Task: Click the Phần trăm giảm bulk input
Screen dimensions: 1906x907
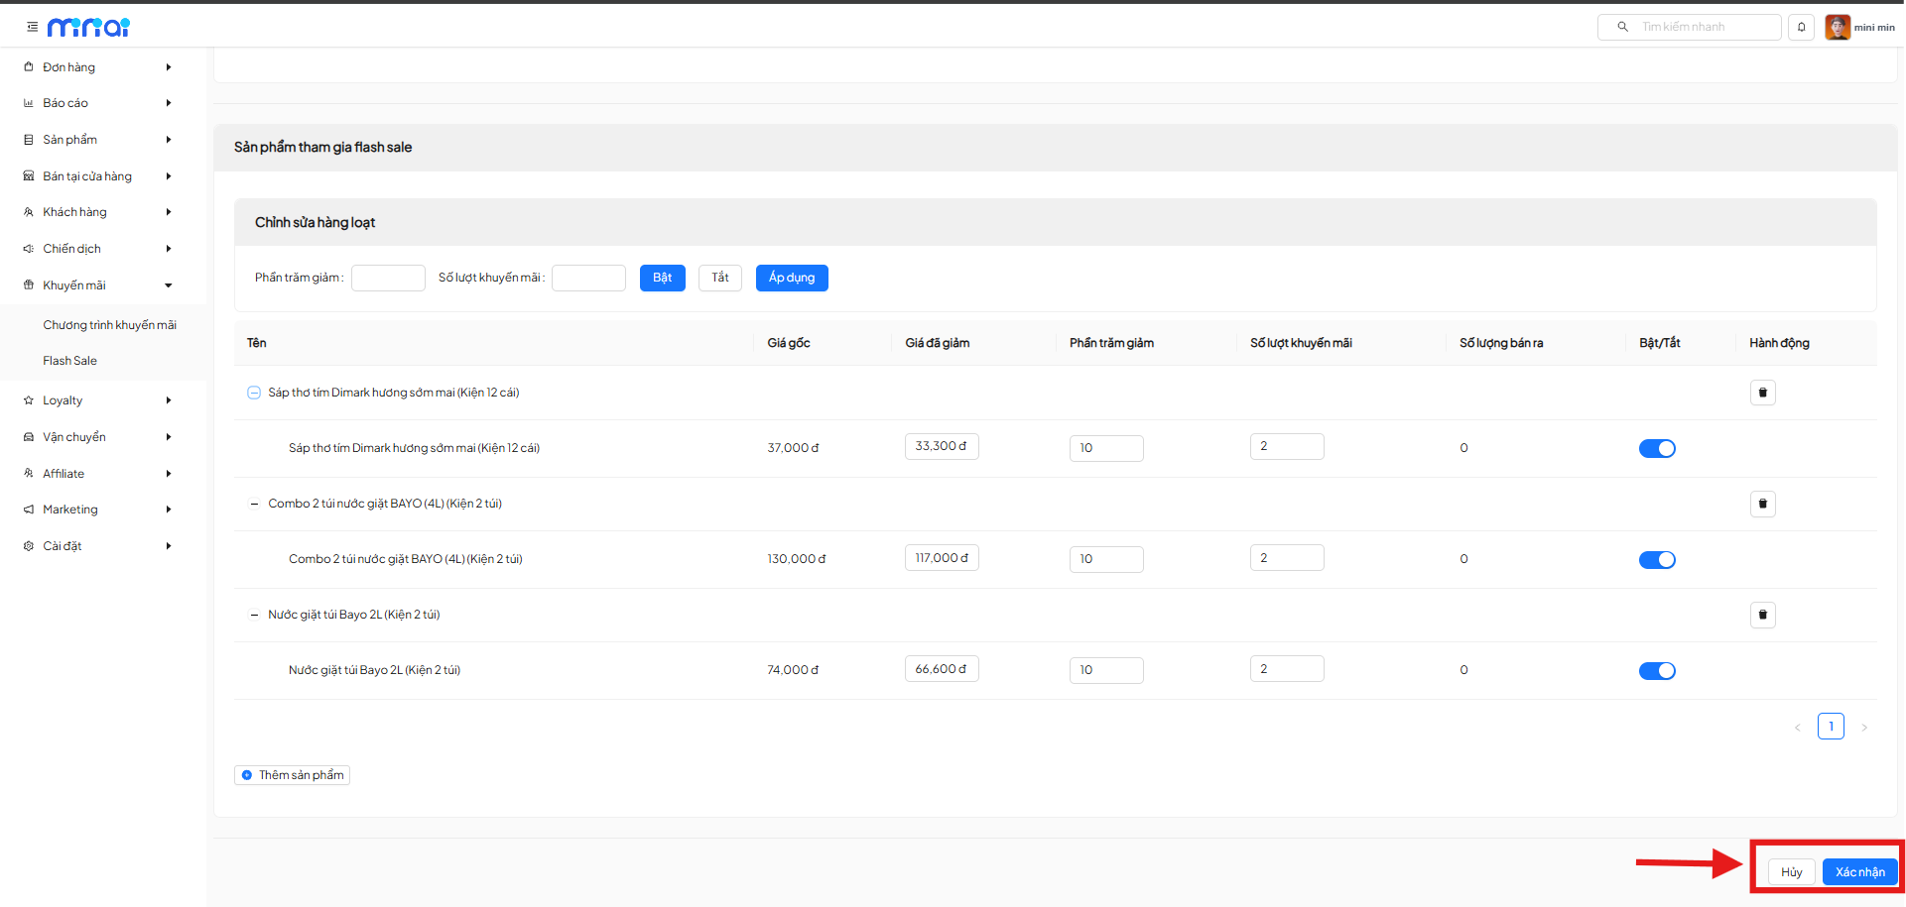Action: [x=388, y=278]
